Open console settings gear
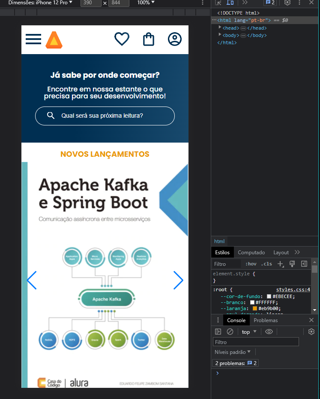The height and width of the screenshot is (399, 320). (311, 332)
